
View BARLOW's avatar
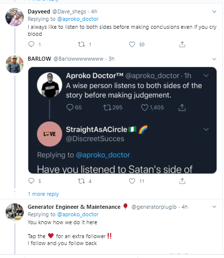point(14,64)
